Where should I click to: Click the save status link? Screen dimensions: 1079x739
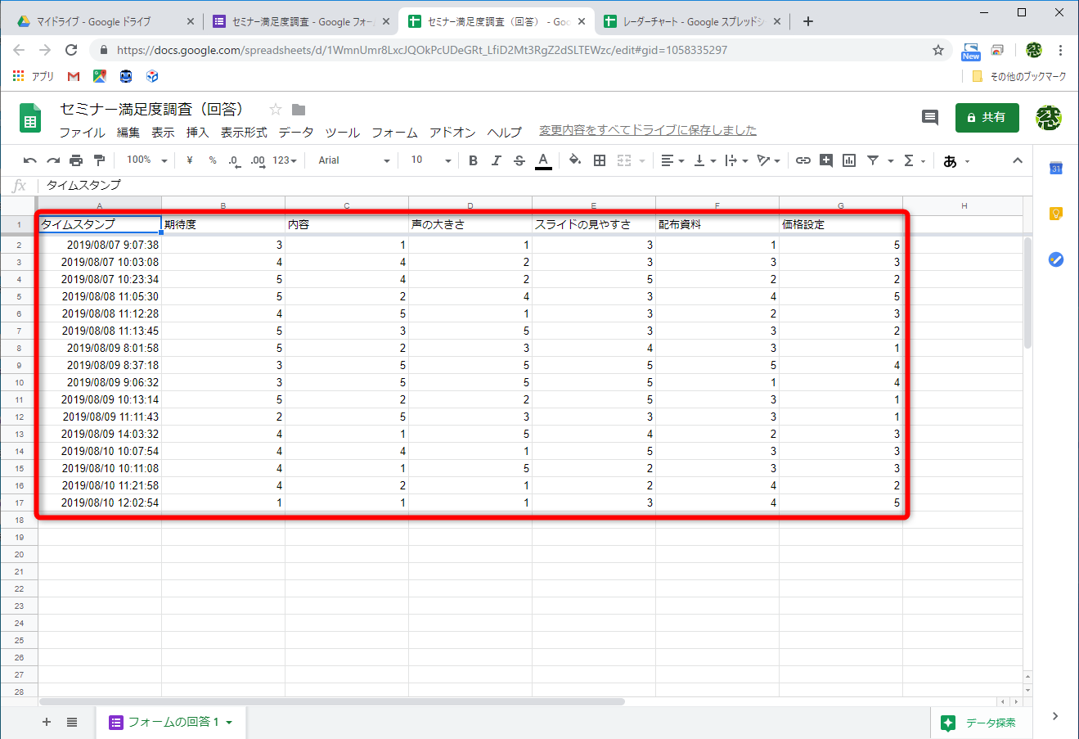648,130
